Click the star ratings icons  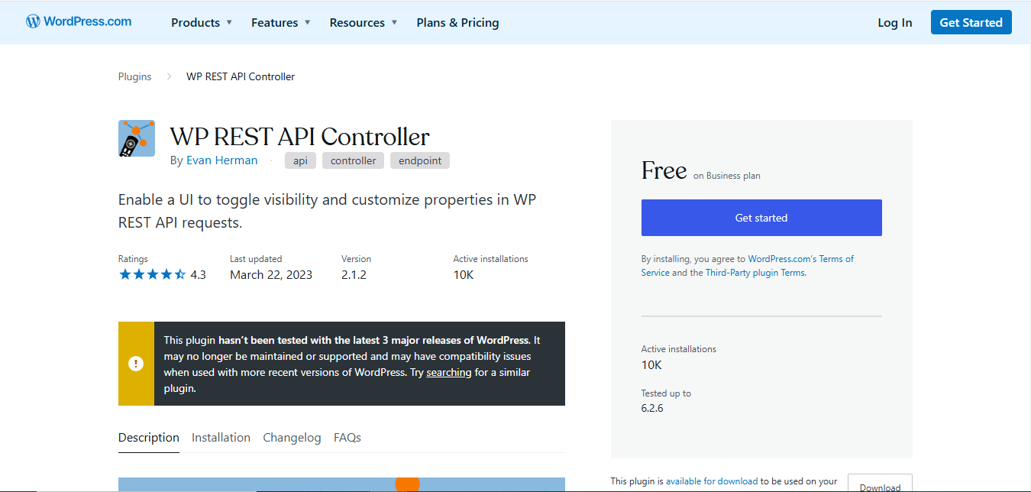152,275
